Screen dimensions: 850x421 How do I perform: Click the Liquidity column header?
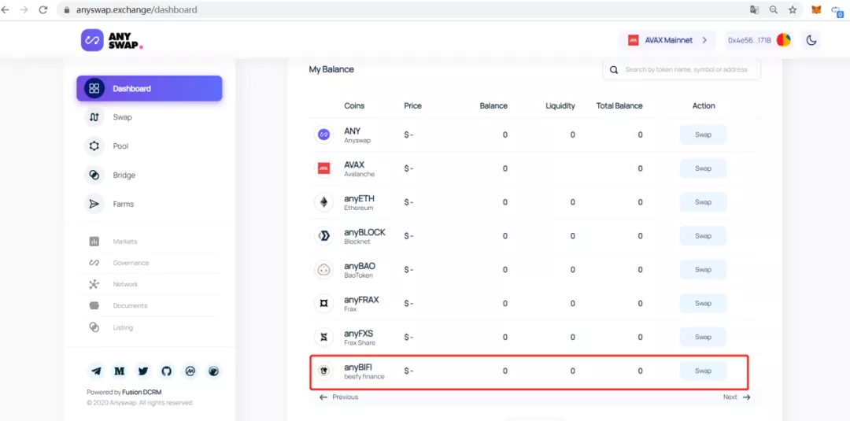pos(560,105)
